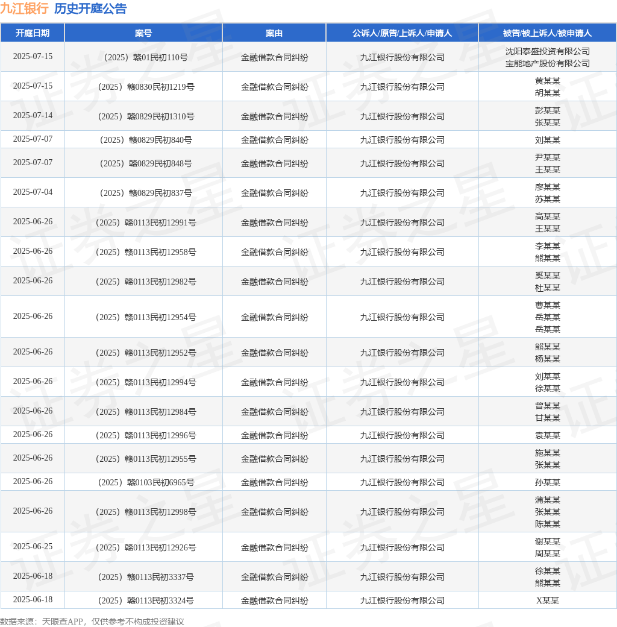
Task: Click defendant name 廖某某
Action: pos(548,187)
